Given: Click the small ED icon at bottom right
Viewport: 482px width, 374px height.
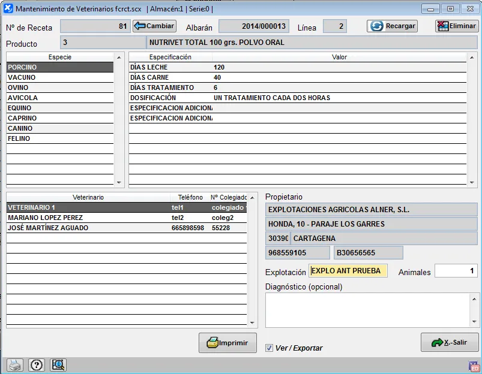Looking at the screenshot, I should [474, 366].
